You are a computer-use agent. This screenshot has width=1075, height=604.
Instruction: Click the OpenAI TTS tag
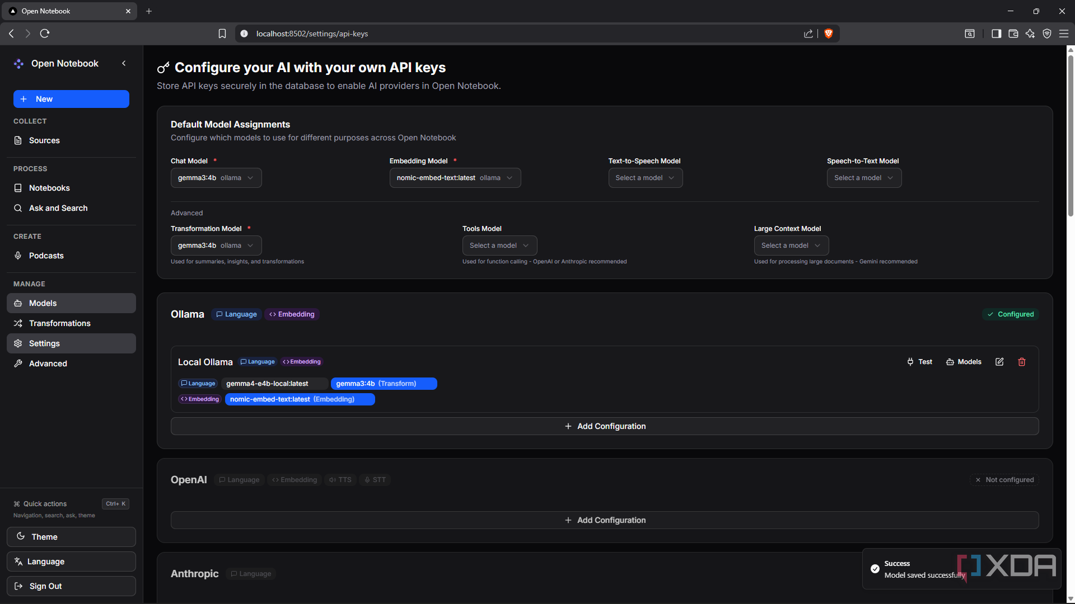340,480
